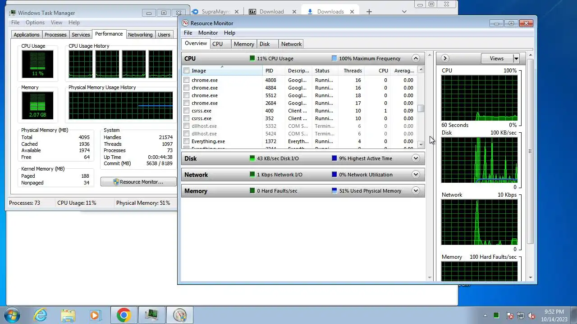Expand the Network section chevron
This screenshot has height=324, width=577.
click(x=416, y=175)
